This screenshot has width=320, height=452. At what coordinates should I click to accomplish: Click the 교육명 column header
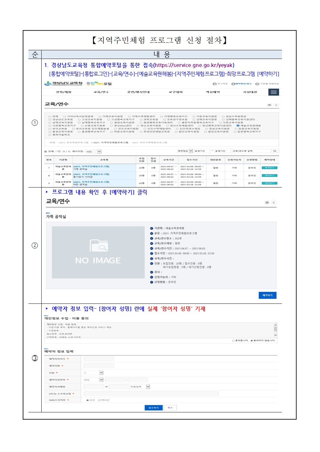click(104, 160)
